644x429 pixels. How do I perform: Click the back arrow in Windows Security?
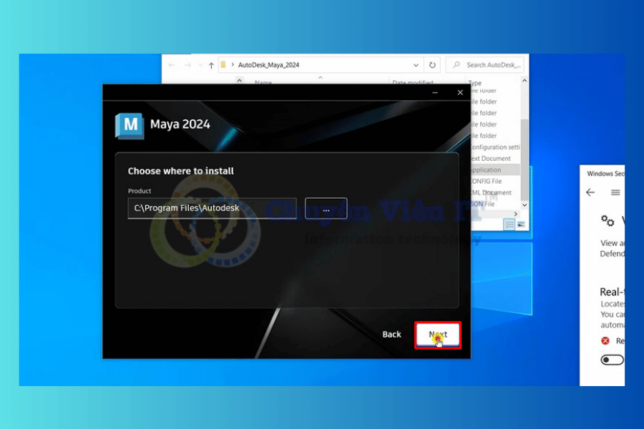[x=590, y=192]
